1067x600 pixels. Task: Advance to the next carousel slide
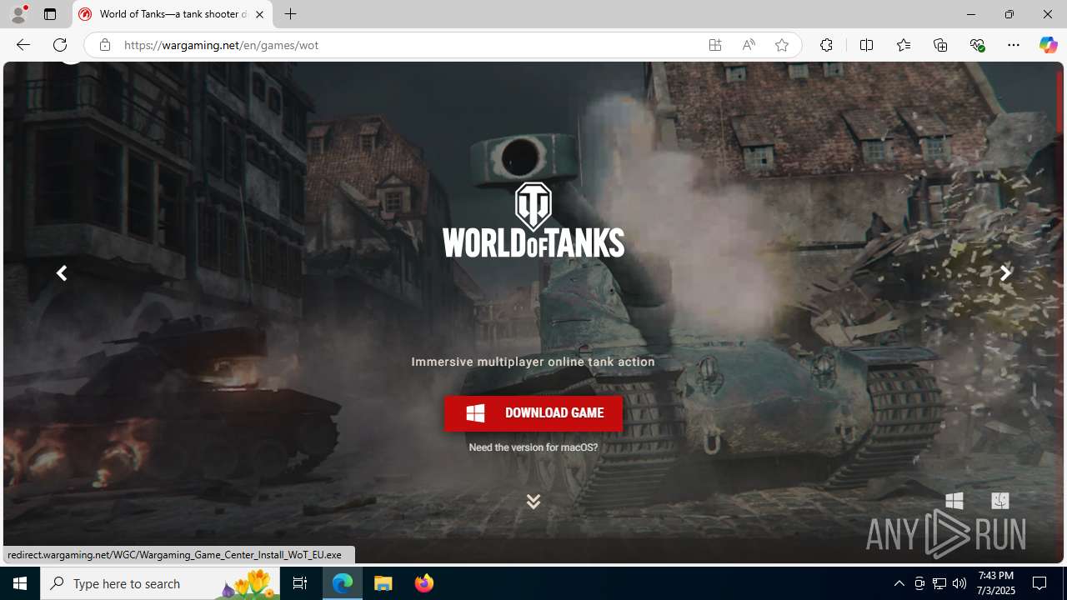click(1005, 273)
